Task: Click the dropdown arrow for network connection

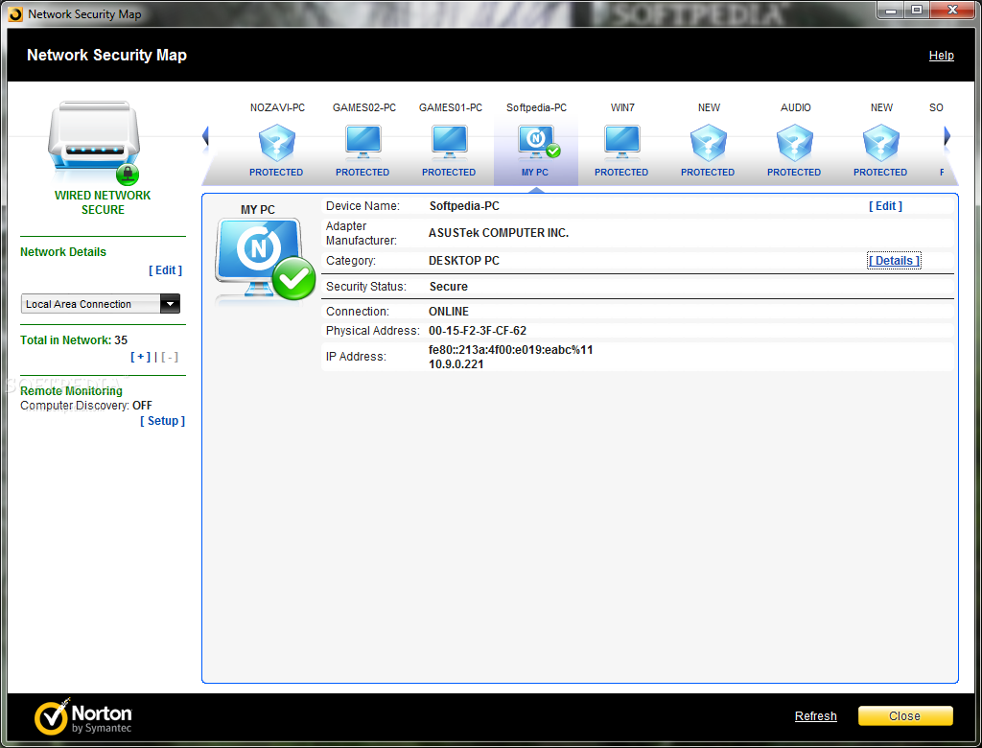Action: point(170,304)
